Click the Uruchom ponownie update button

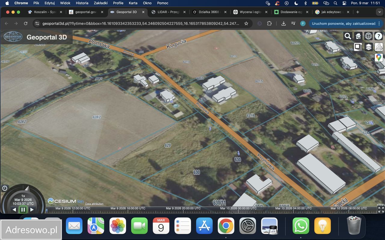pyautogui.click(x=343, y=23)
